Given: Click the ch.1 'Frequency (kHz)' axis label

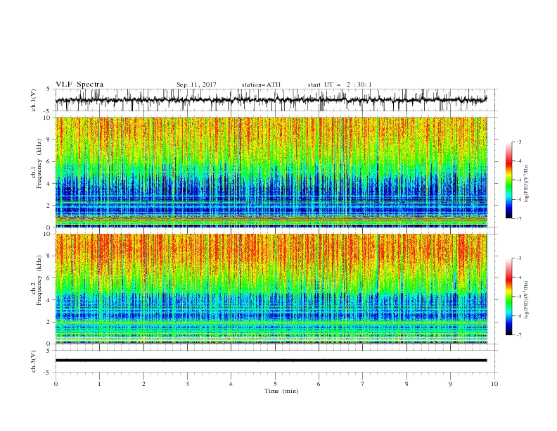Looking at the screenshot, I should (x=39, y=162).
